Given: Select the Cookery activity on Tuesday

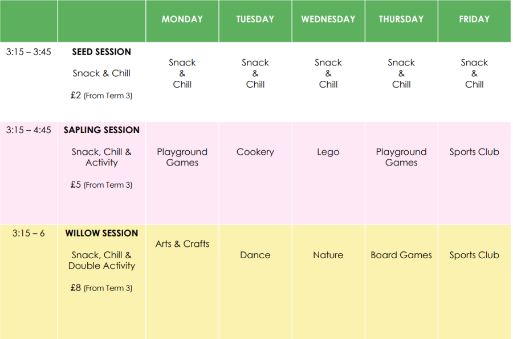Looking at the screenshot, I should pyautogui.click(x=255, y=152).
